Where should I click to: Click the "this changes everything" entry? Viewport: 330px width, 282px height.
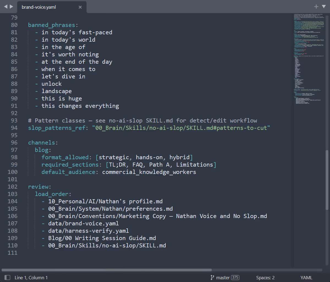pyautogui.click(x=80, y=106)
